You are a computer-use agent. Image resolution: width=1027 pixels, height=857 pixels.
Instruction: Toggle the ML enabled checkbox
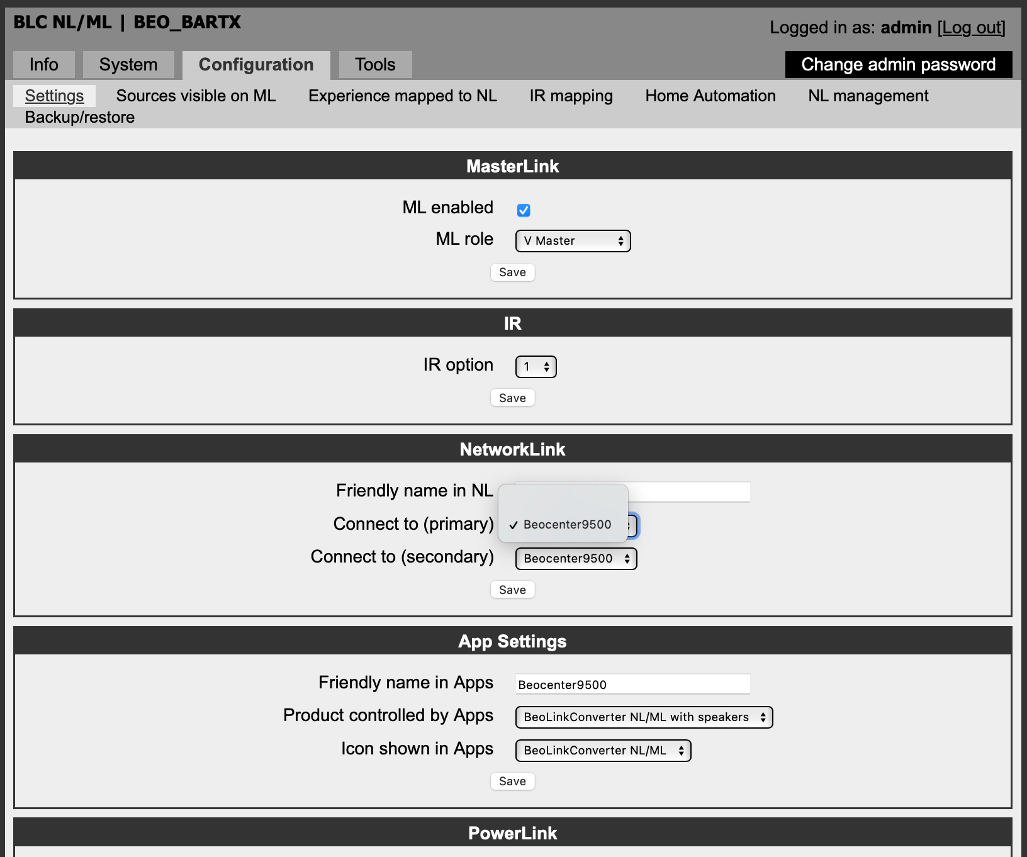(524, 210)
